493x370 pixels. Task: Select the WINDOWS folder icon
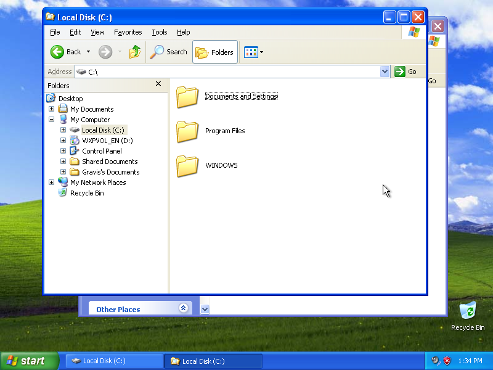(x=187, y=166)
